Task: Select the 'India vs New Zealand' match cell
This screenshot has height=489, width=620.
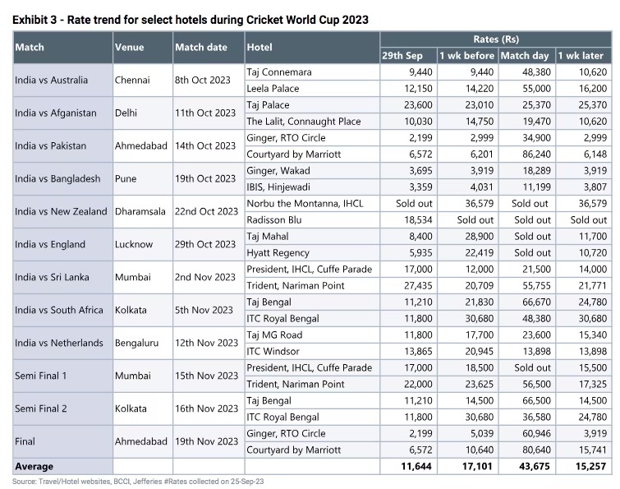Action: 63,212
